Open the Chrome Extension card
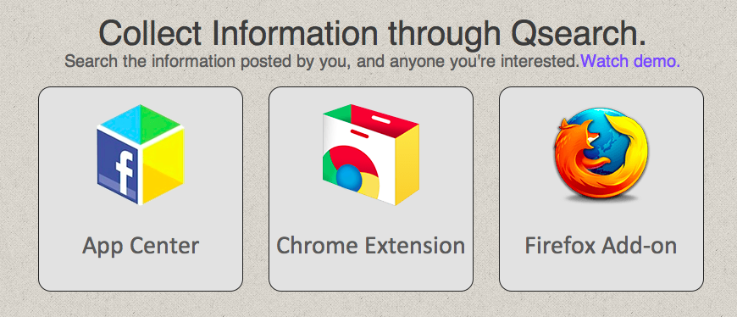The image size is (737, 317). coord(371,189)
